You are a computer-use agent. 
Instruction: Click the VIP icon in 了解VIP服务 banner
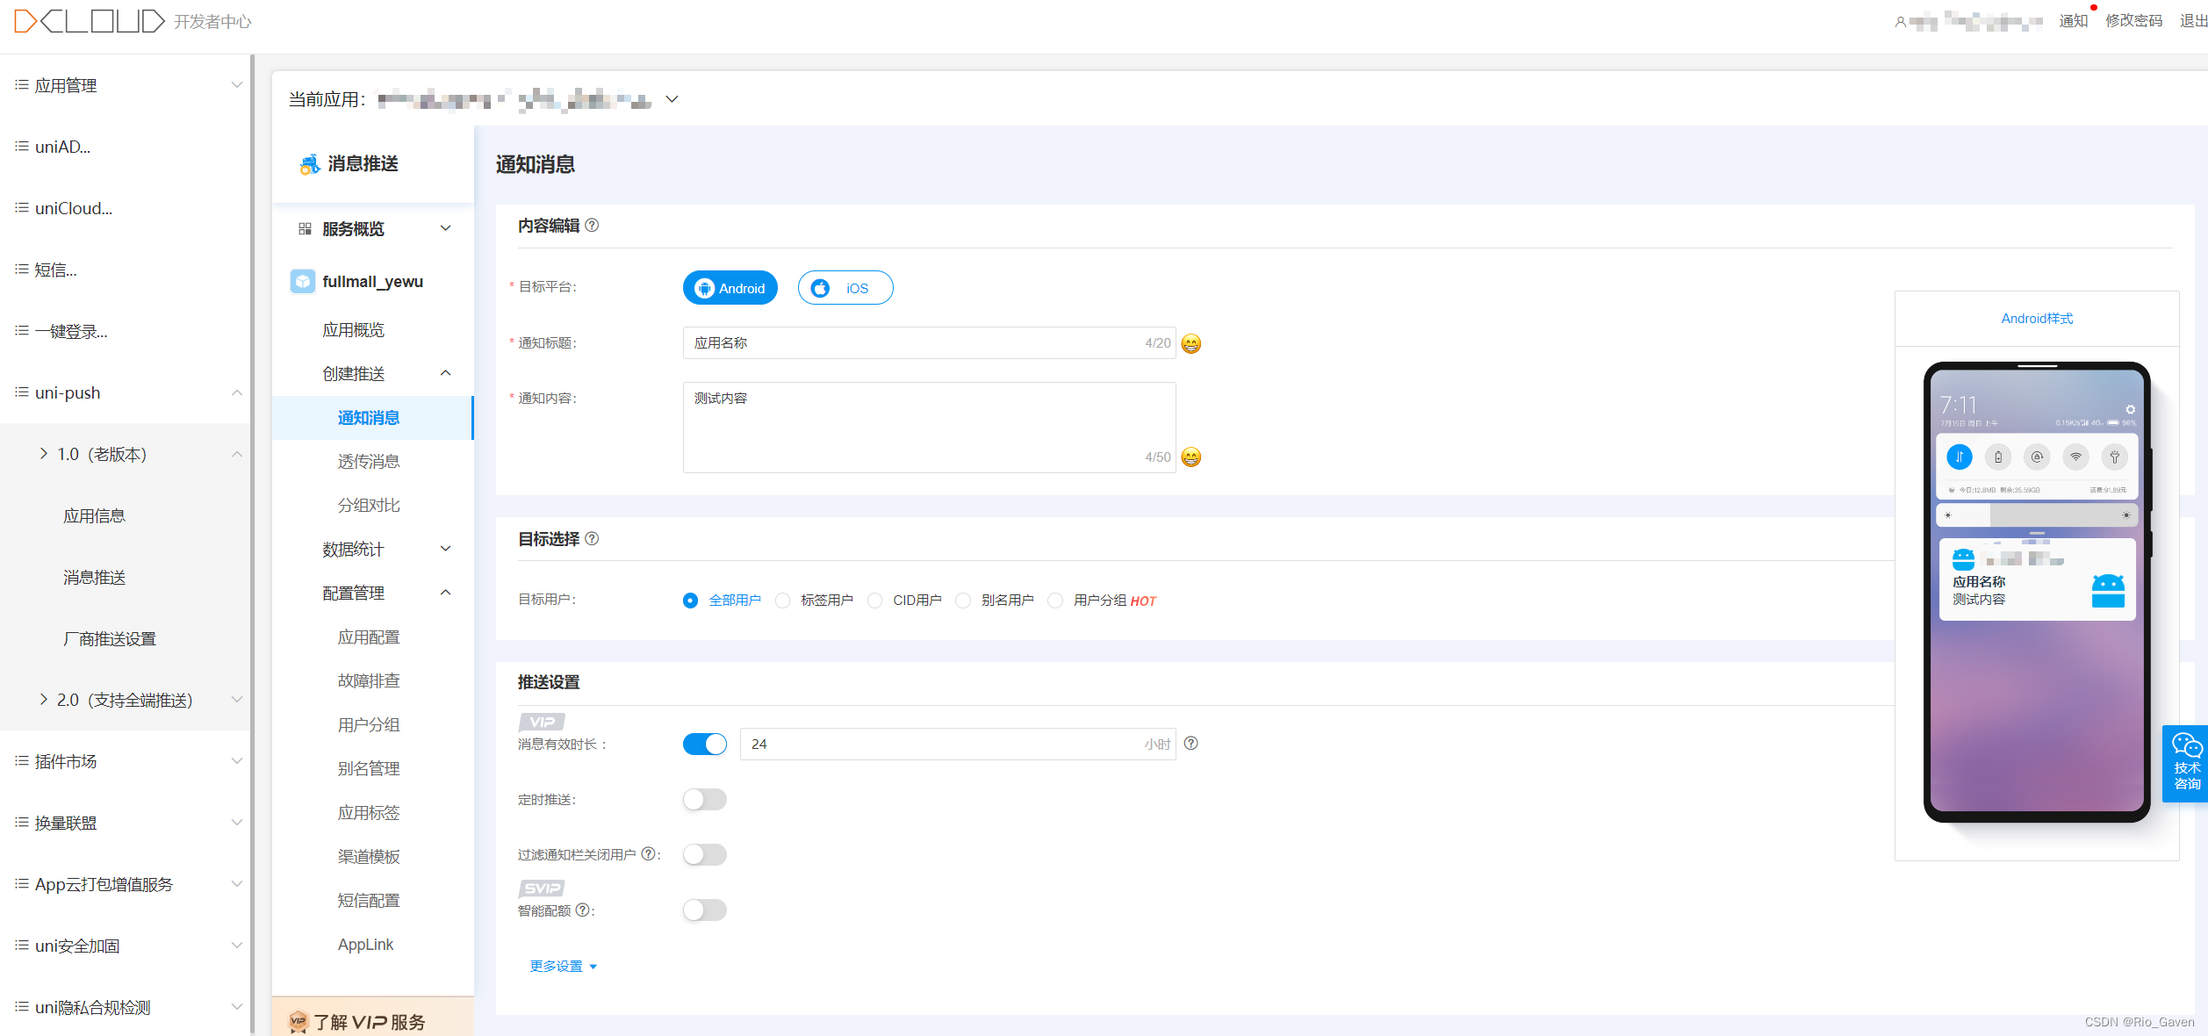pos(298,1021)
